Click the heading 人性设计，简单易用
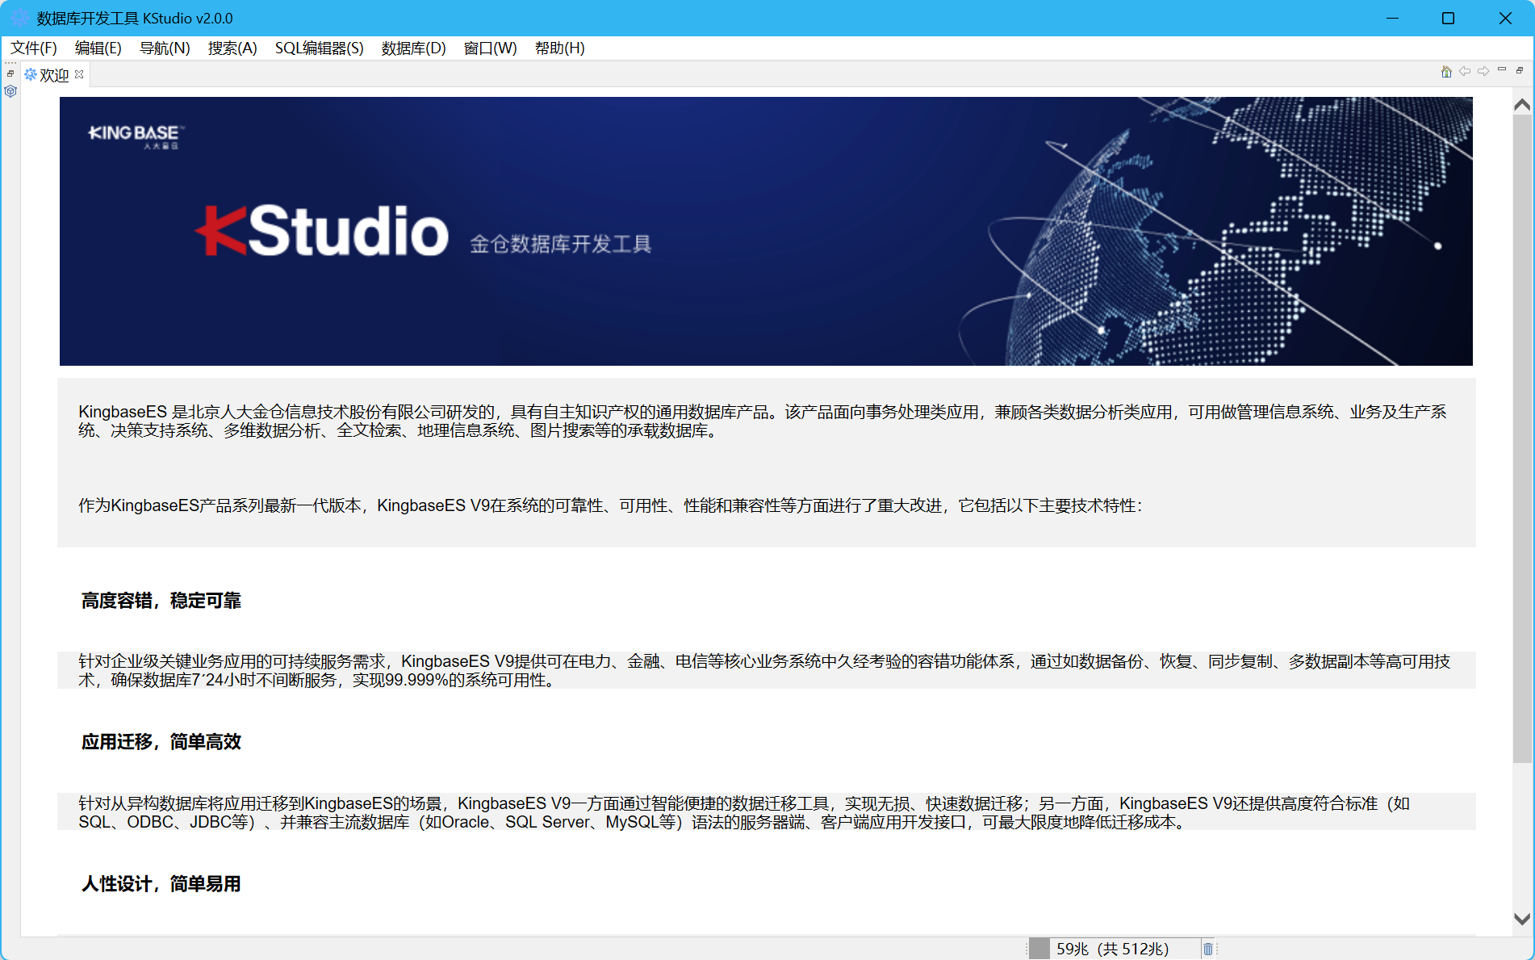The width and height of the screenshot is (1535, 960). click(x=161, y=884)
